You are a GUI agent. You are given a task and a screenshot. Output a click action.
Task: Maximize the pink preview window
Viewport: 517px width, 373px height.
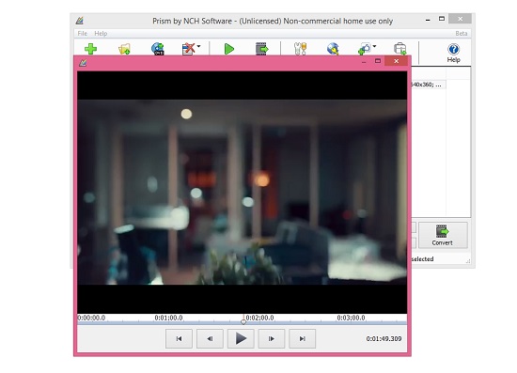pyautogui.click(x=378, y=61)
